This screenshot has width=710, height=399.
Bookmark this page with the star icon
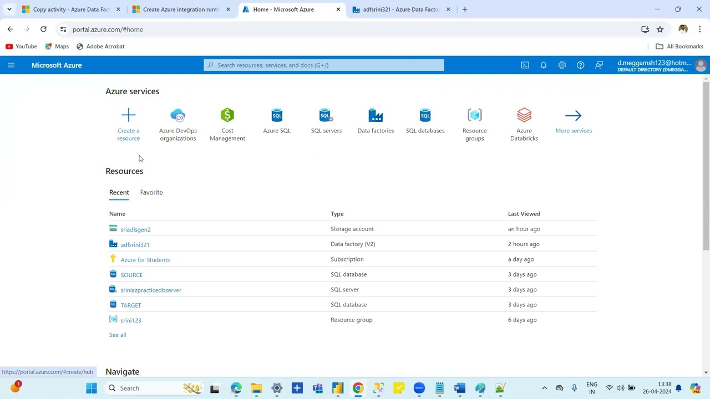(660, 29)
